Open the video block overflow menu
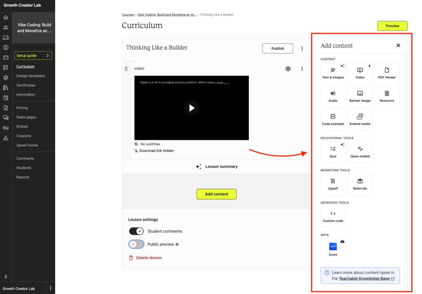 (x=302, y=68)
